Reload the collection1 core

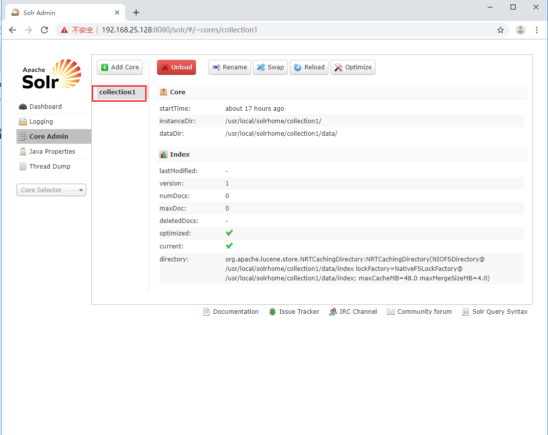(x=309, y=67)
